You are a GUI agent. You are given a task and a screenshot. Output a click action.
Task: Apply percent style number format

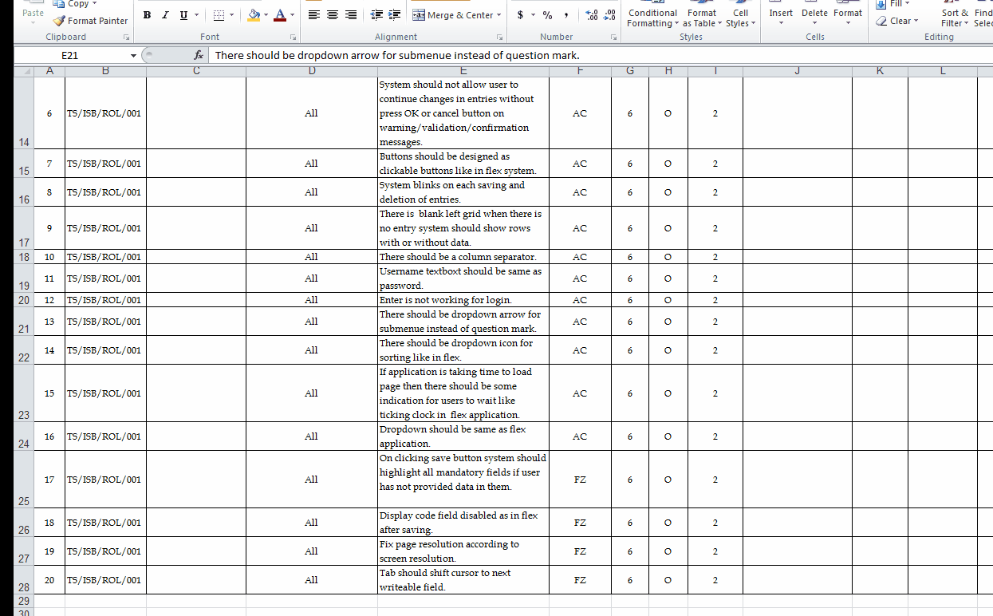tap(547, 15)
